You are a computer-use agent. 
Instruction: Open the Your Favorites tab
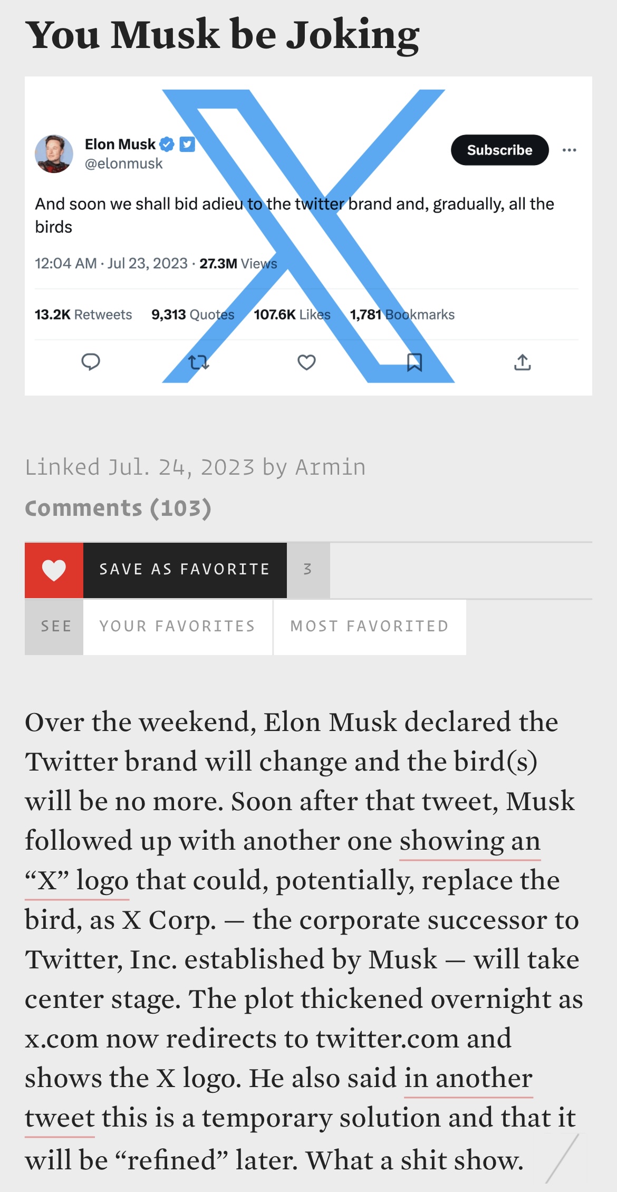pos(178,627)
